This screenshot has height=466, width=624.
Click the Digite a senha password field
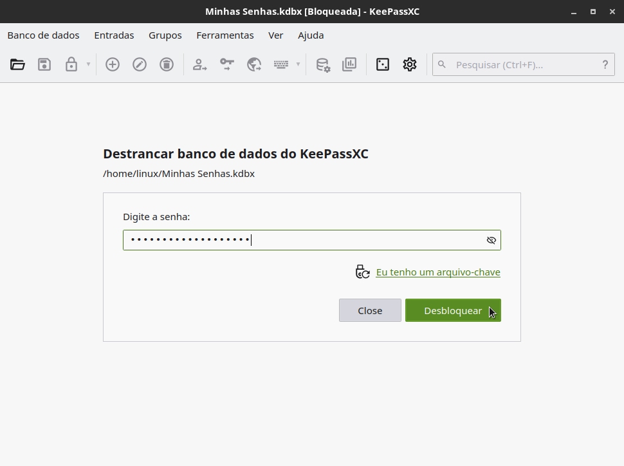click(x=311, y=240)
